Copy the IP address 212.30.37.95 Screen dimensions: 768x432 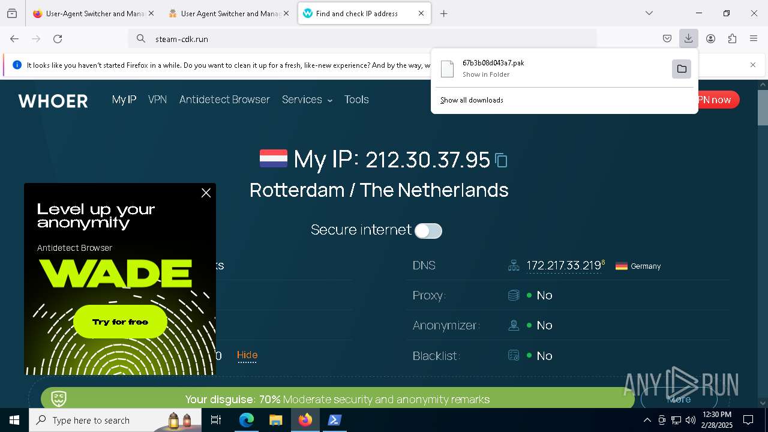(x=501, y=160)
